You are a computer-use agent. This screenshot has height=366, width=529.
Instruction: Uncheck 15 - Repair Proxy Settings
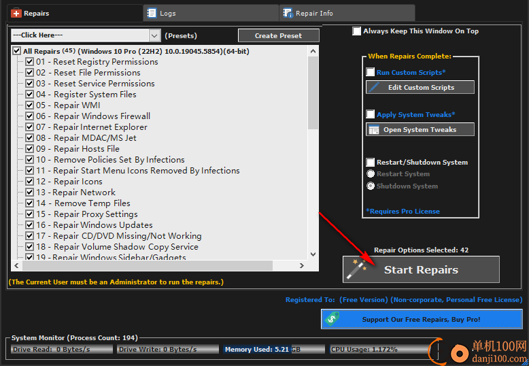click(30, 214)
